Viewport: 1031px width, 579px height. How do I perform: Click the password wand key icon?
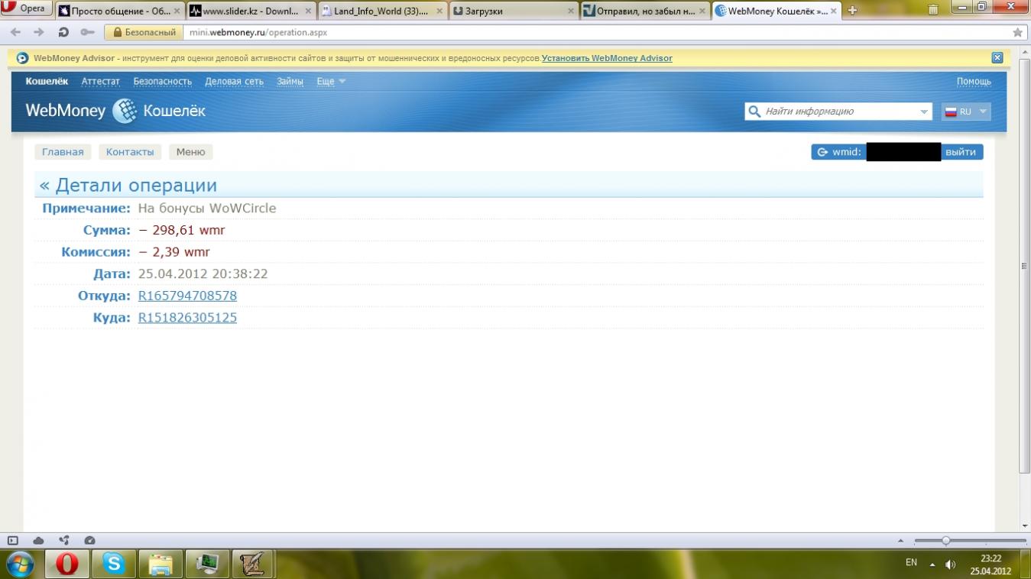point(87,33)
